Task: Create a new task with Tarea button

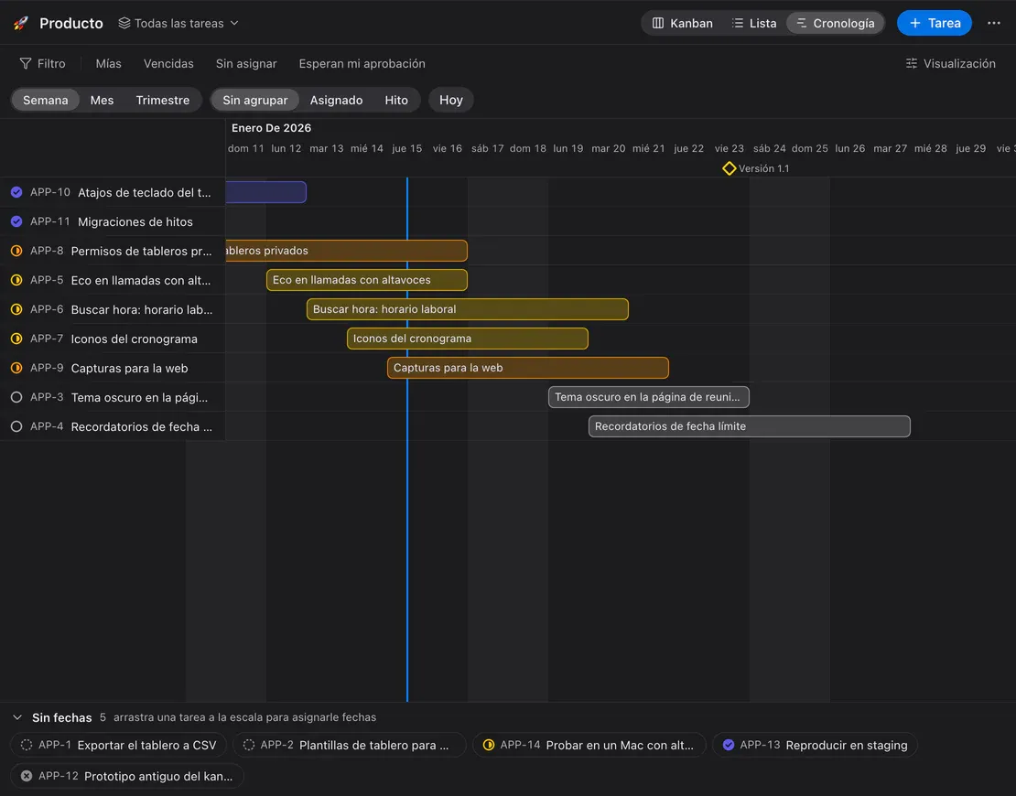Action: tap(935, 23)
